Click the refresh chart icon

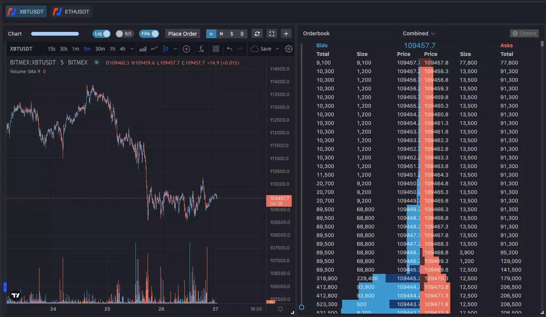coord(257,34)
